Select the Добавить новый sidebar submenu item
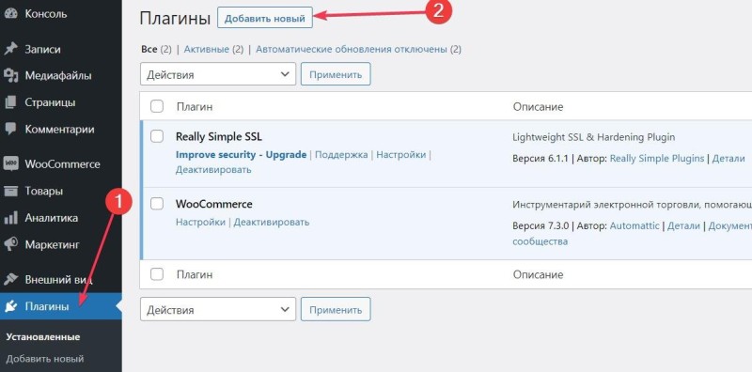752x372 pixels. pyautogui.click(x=45, y=359)
